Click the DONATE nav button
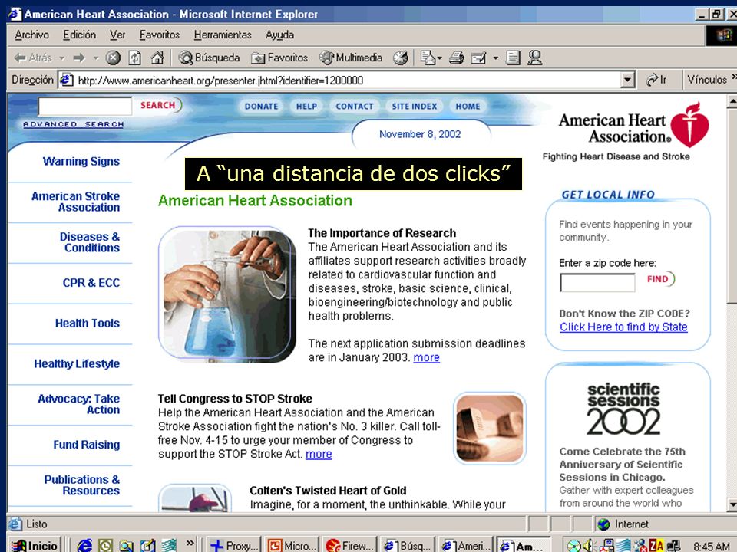The width and height of the screenshot is (737, 552). (x=261, y=106)
